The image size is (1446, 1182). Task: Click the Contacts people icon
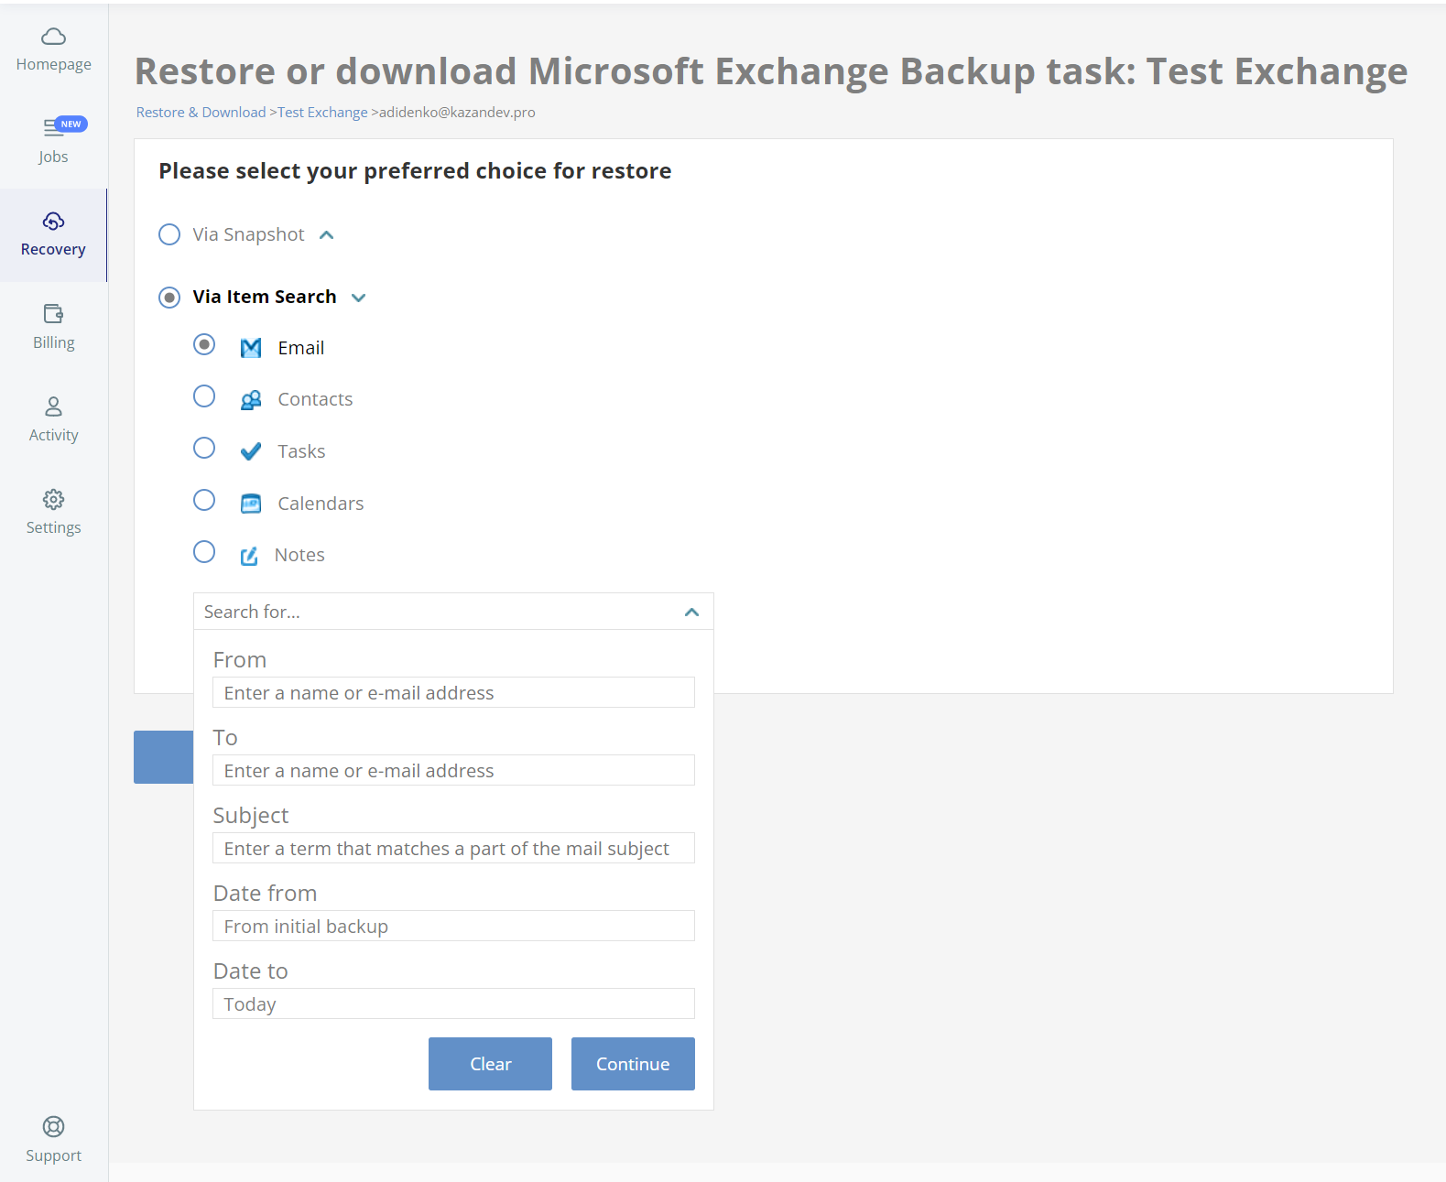251,400
